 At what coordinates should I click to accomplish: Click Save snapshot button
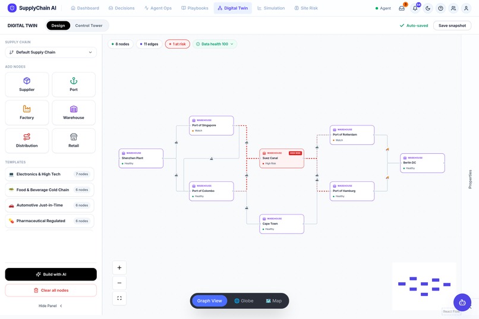click(x=452, y=26)
